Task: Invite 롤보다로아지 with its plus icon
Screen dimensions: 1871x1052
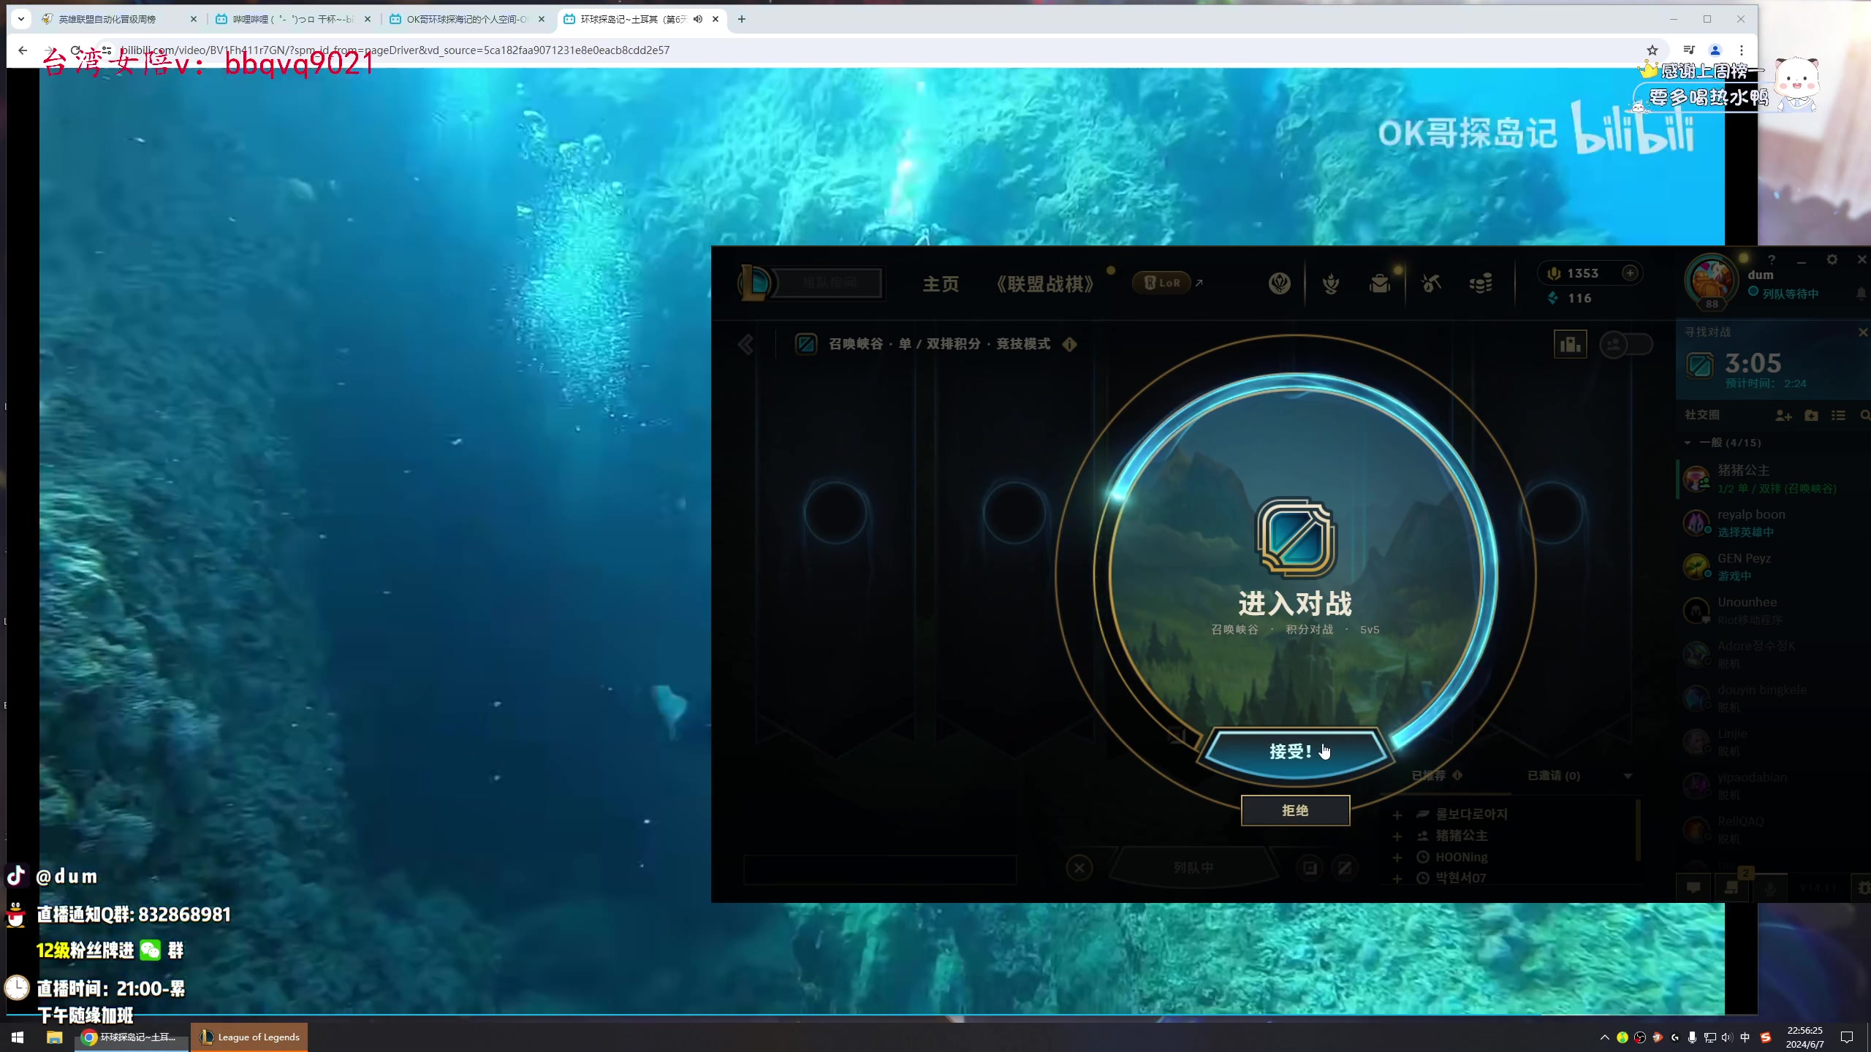Action: click(1397, 815)
